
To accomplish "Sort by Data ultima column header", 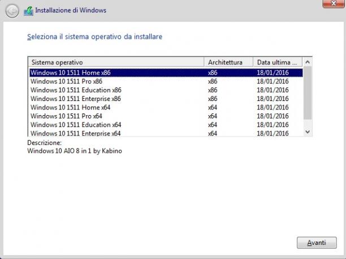I will tap(278, 62).
